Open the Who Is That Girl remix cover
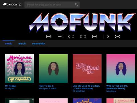The height and width of the screenshot is (103, 137). point(121,69)
